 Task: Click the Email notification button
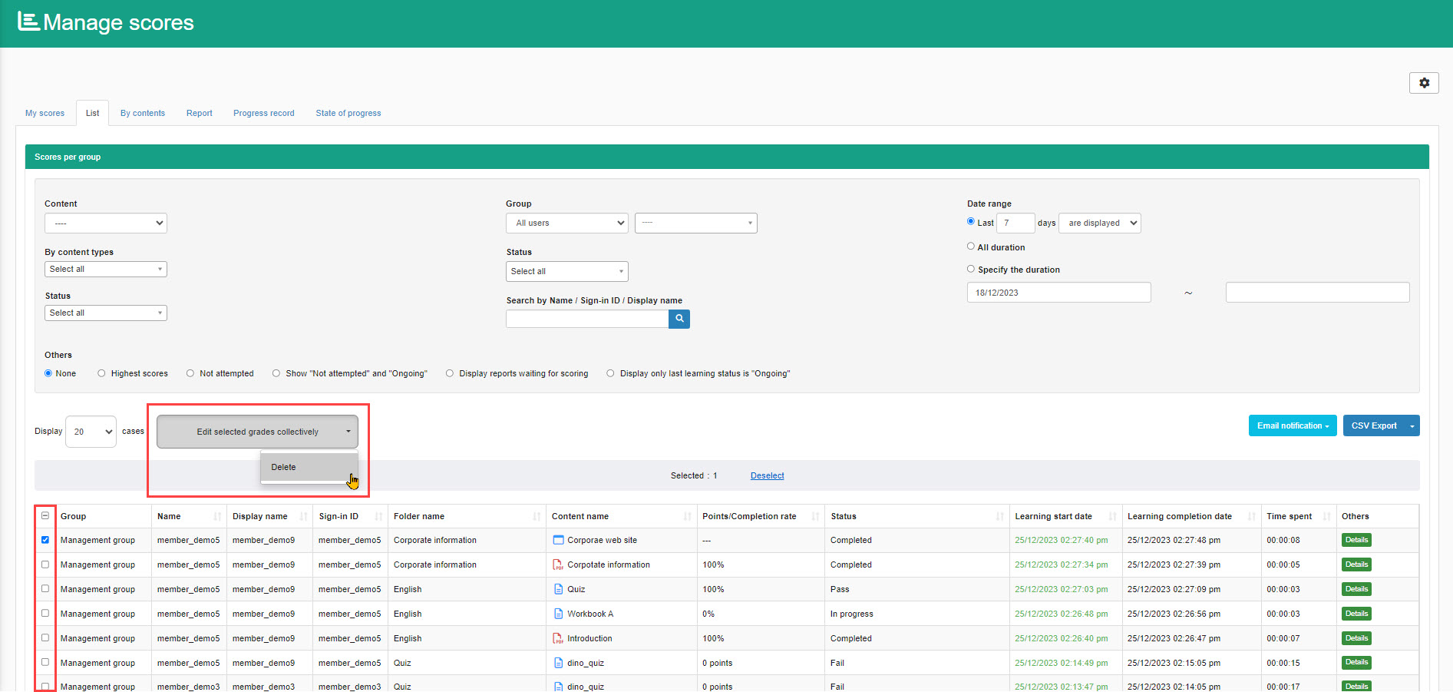(1292, 425)
